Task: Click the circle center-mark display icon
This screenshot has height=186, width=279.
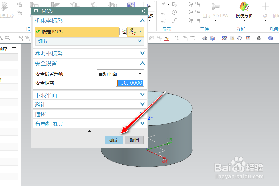Action: (174, 12)
